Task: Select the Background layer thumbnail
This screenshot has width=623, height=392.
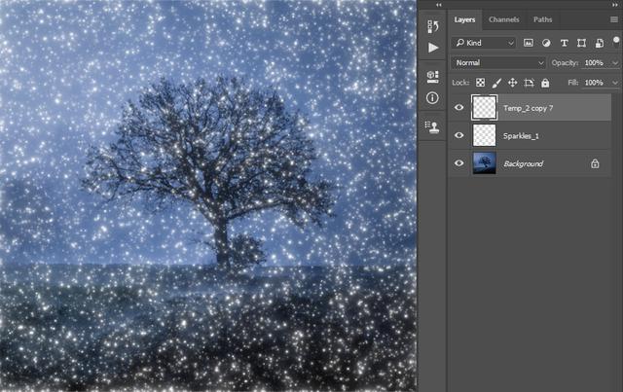Action: (484, 163)
